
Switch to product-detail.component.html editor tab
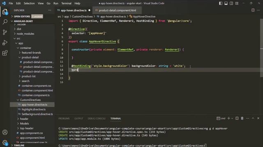pyautogui.click(x=117, y=10)
